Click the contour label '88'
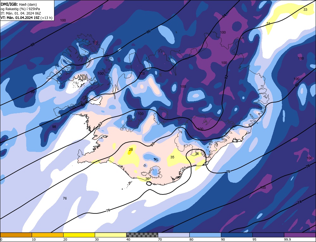 click(33, 44)
